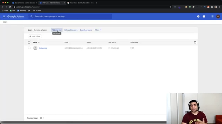
Task: Click the Users breadcrumb
Action: 5,22
